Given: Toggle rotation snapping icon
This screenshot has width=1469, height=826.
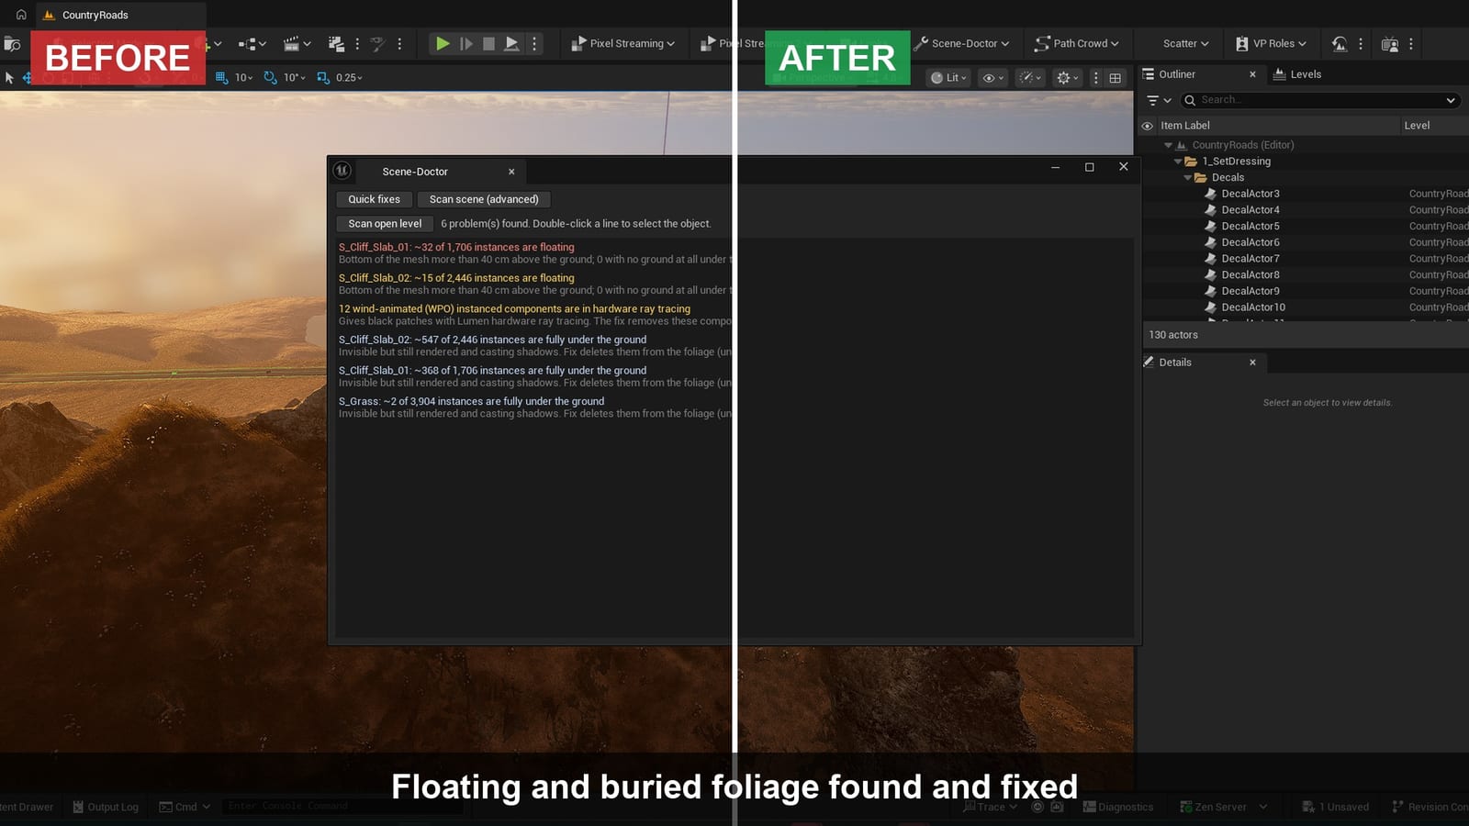Looking at the screenshot, I should (270, 77).
